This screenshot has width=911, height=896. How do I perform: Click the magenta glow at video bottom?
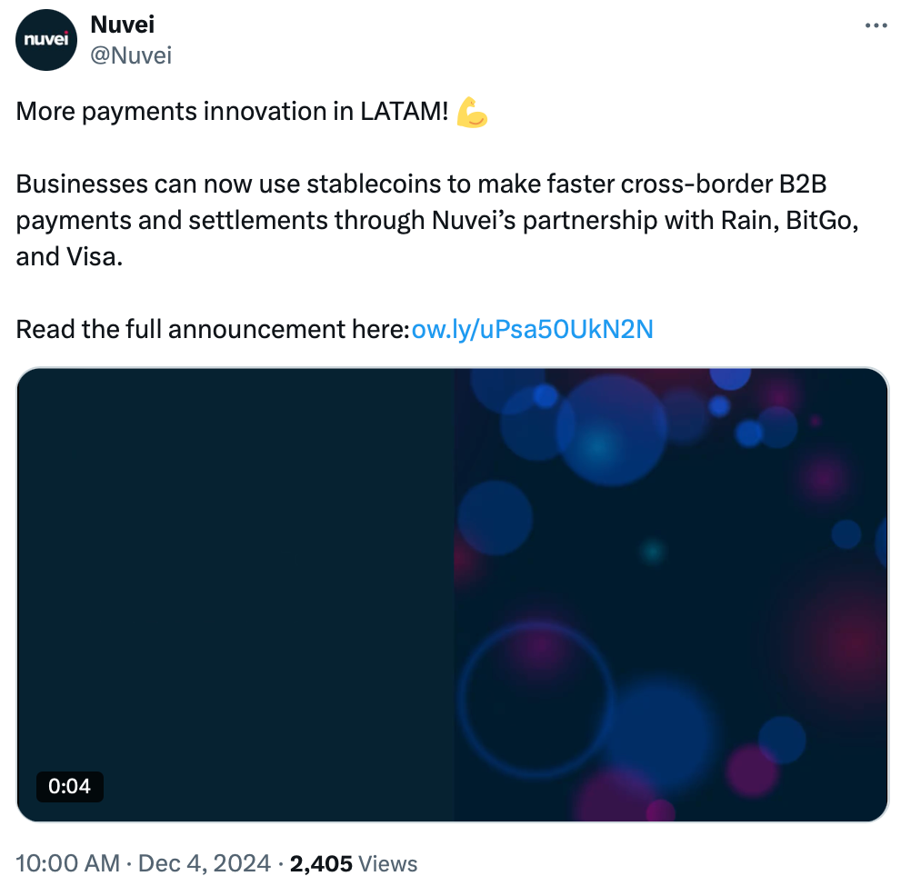tap(752, 772)
